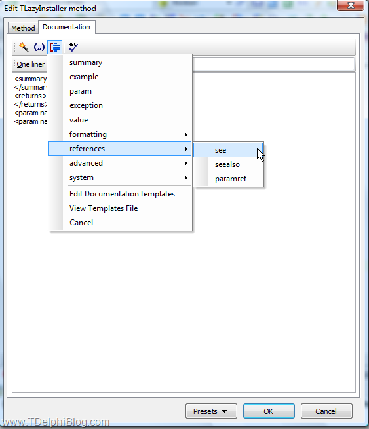Choose View Templates File
The width and height of the screenshot is (369, 429).
(x=119, y=208)
